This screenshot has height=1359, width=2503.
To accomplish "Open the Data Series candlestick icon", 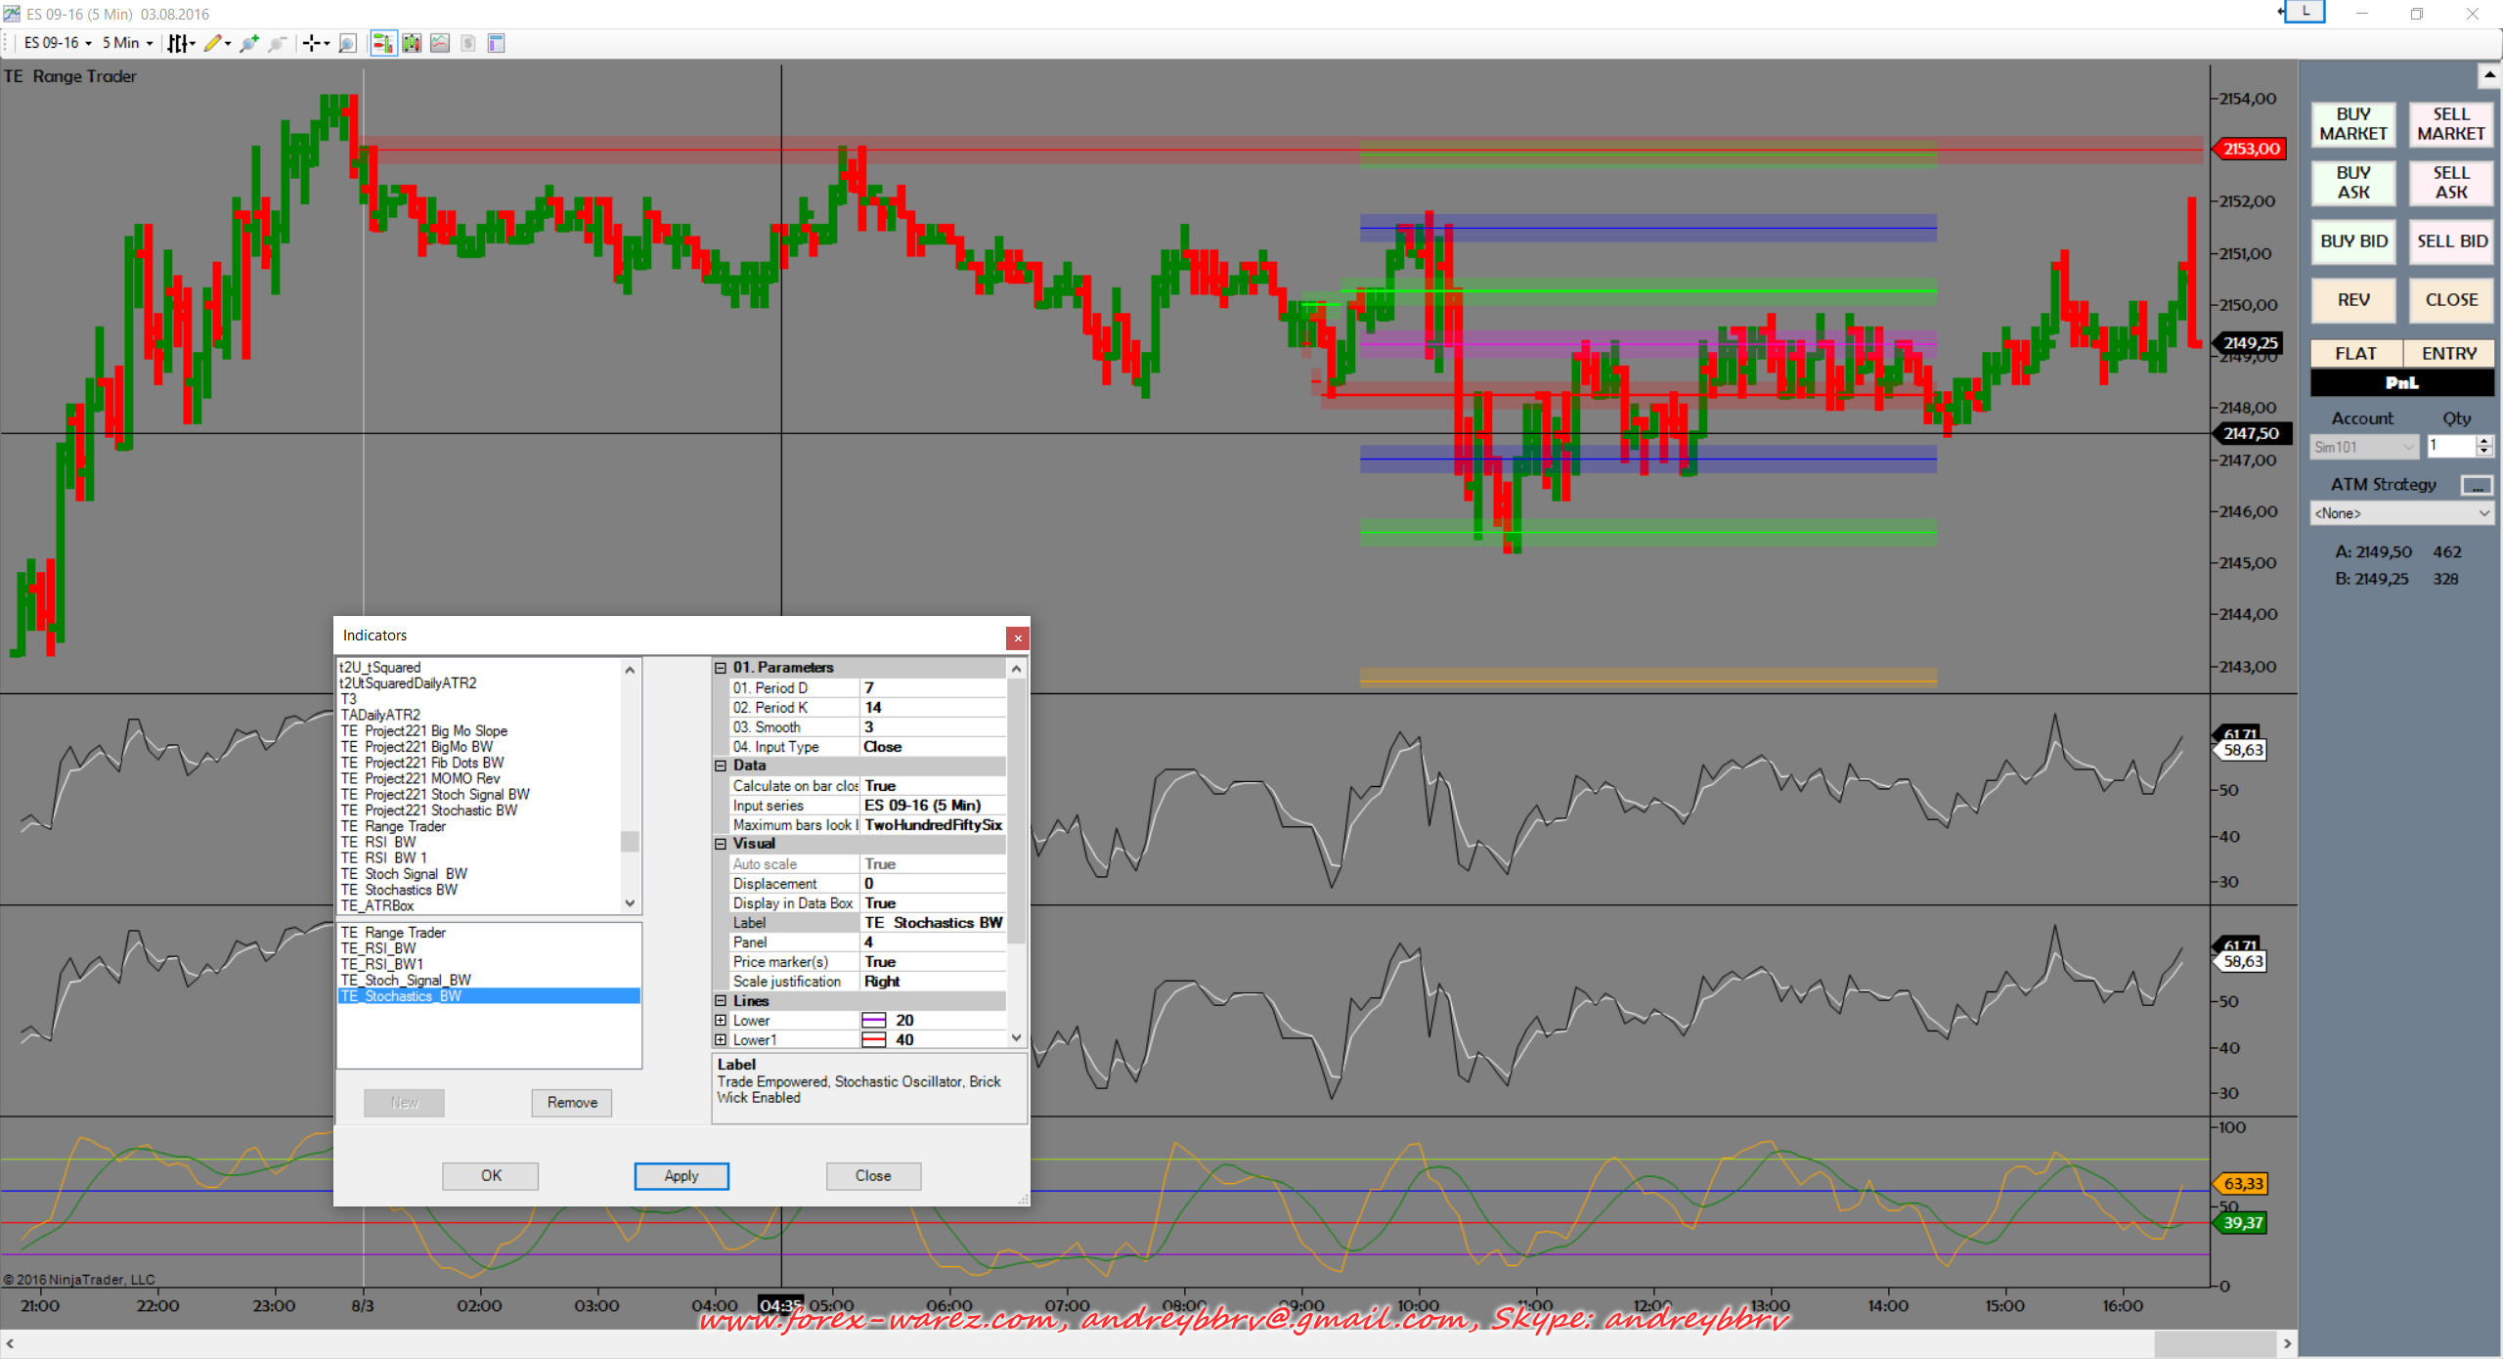I will (x=412, y=43).
